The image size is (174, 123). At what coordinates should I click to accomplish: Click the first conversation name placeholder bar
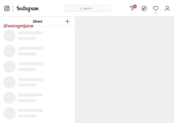click(30, 33)
